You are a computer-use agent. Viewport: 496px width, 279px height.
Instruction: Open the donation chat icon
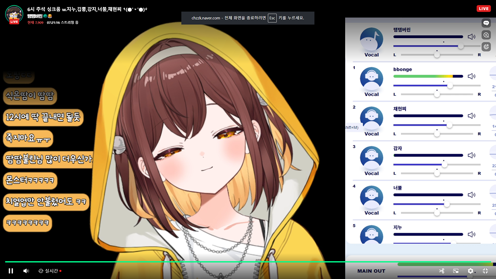[486, 35]
